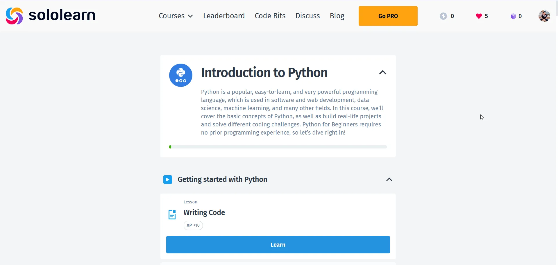Switch to Code Bits
558x265 pixels.
[270, 16]
